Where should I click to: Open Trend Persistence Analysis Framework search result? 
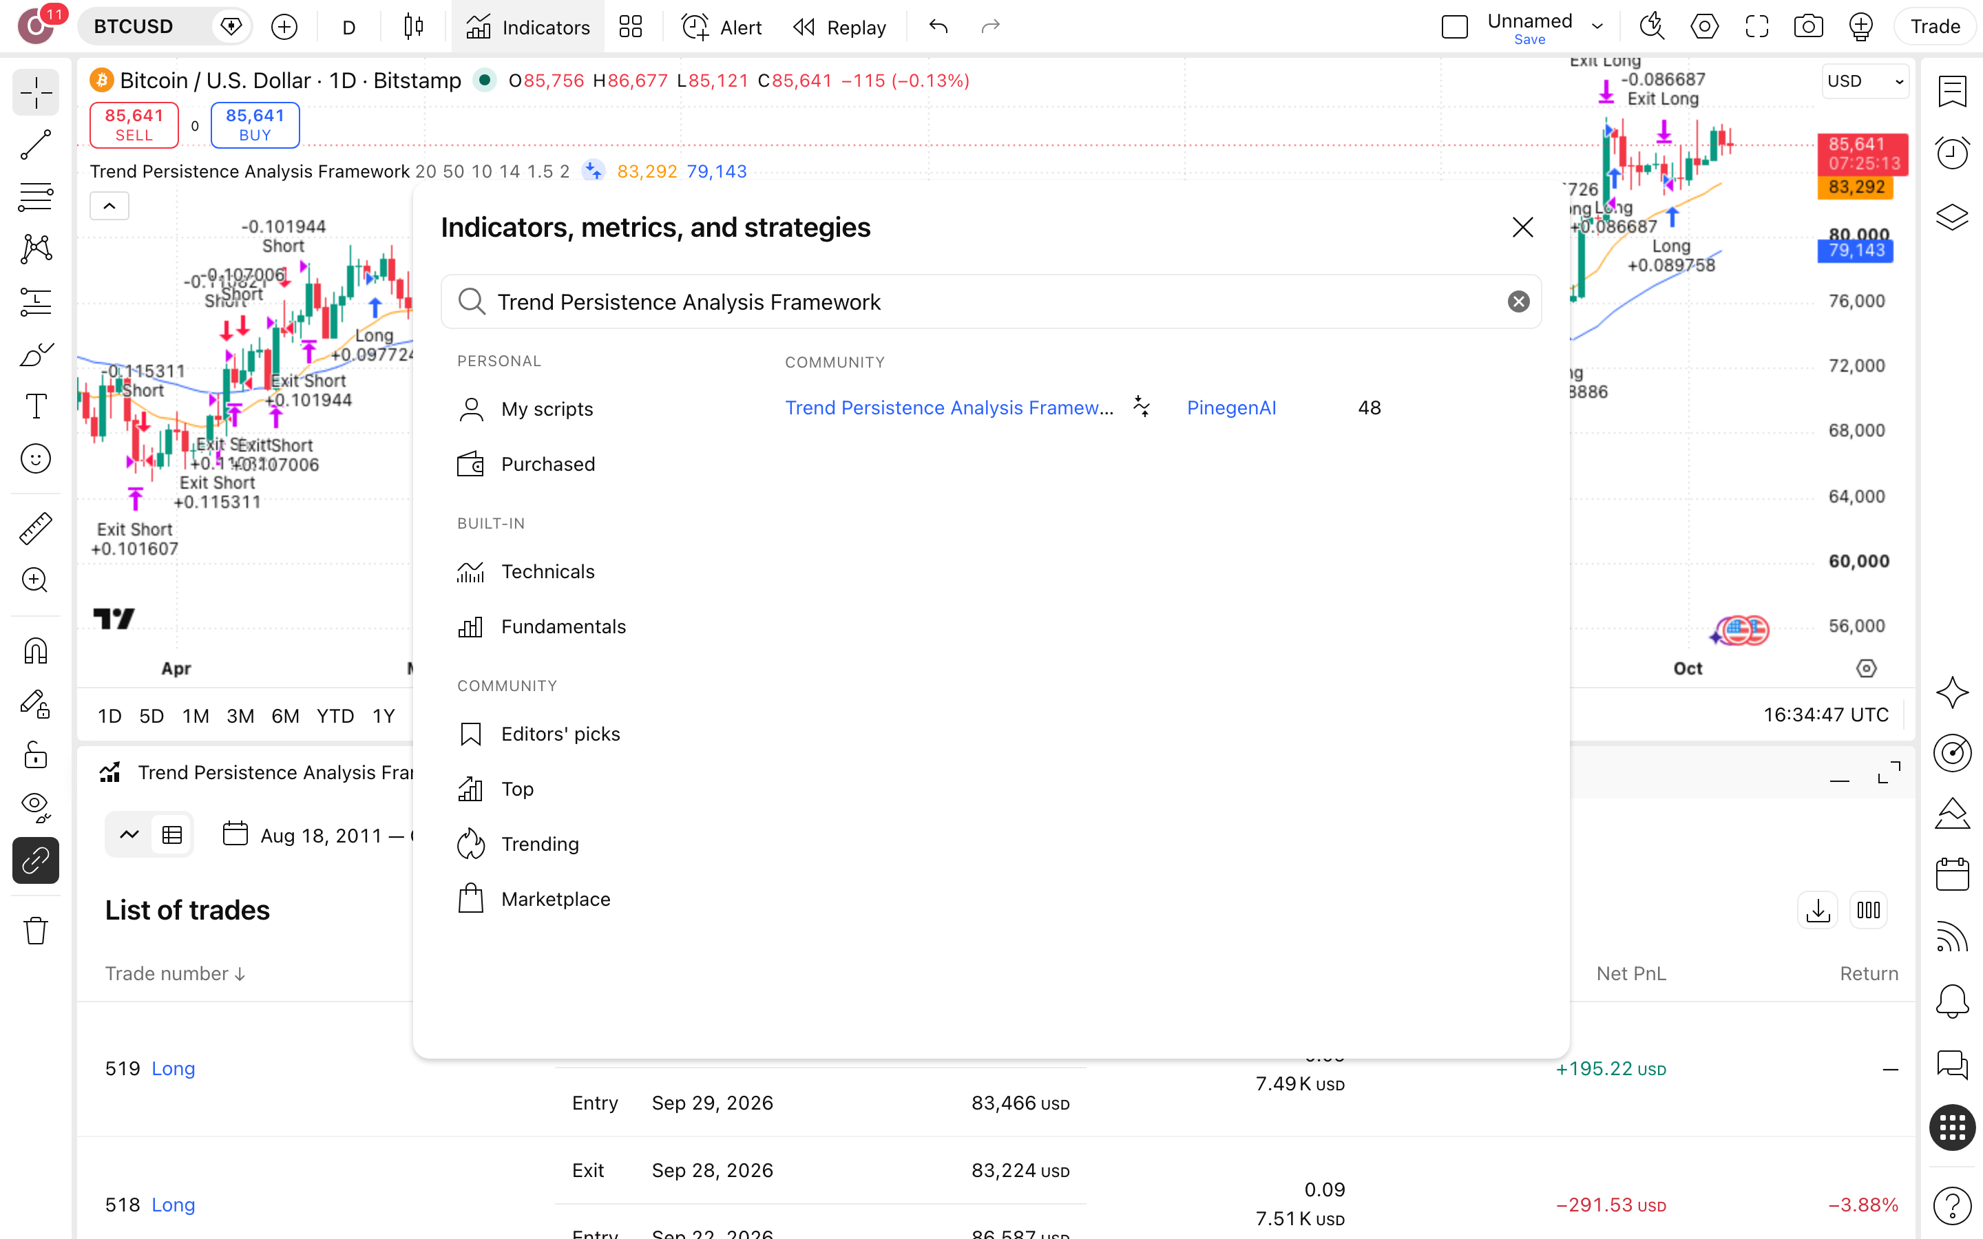coord(949,408)
